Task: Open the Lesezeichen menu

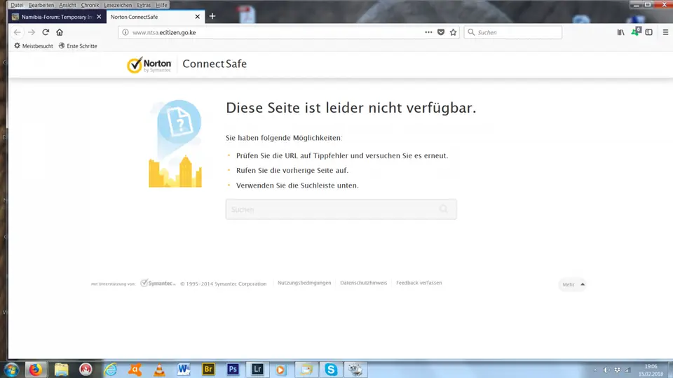Action: [118, 5]
